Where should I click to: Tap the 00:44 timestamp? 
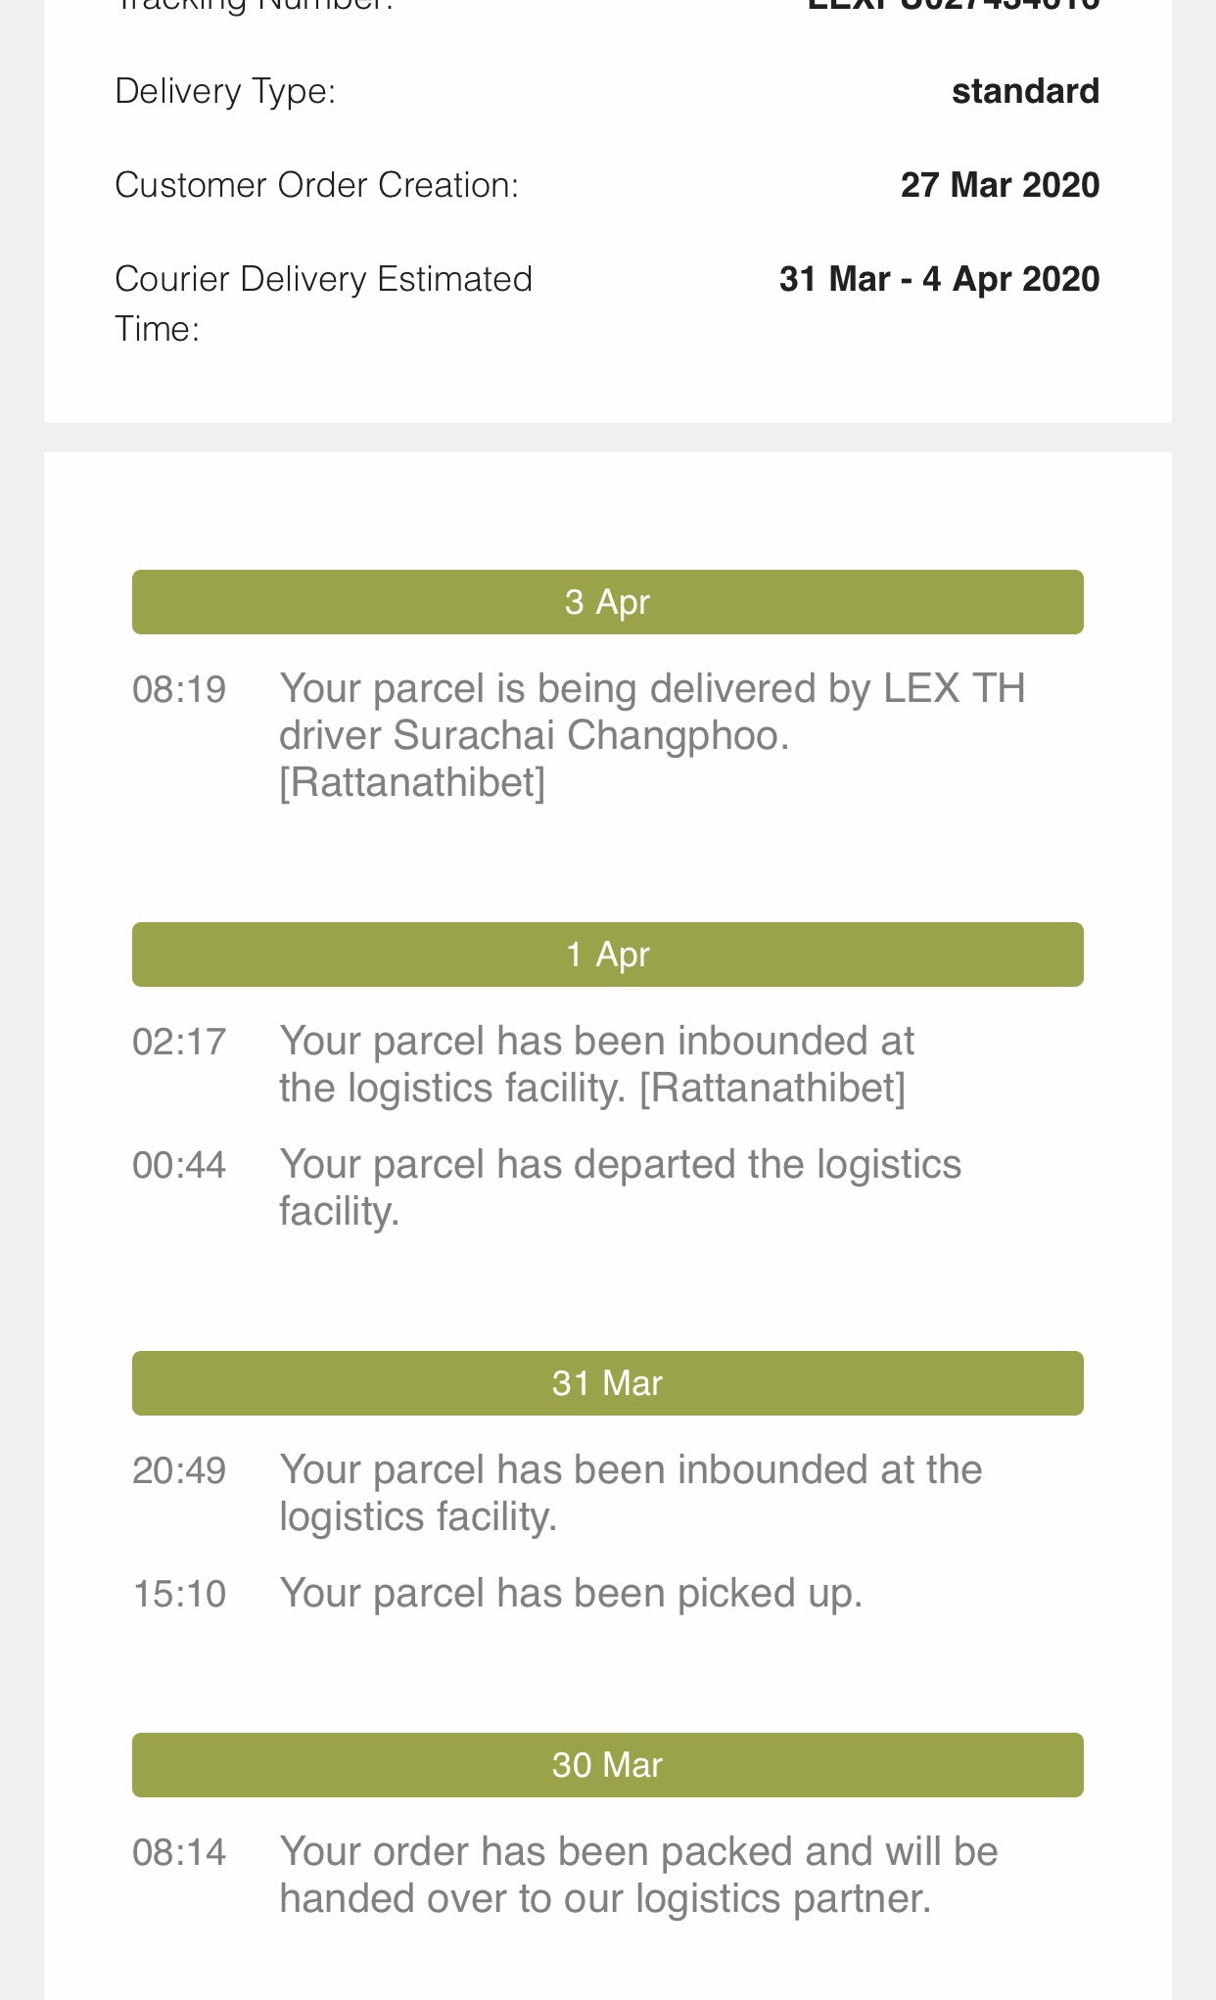tap(179, 1165)
